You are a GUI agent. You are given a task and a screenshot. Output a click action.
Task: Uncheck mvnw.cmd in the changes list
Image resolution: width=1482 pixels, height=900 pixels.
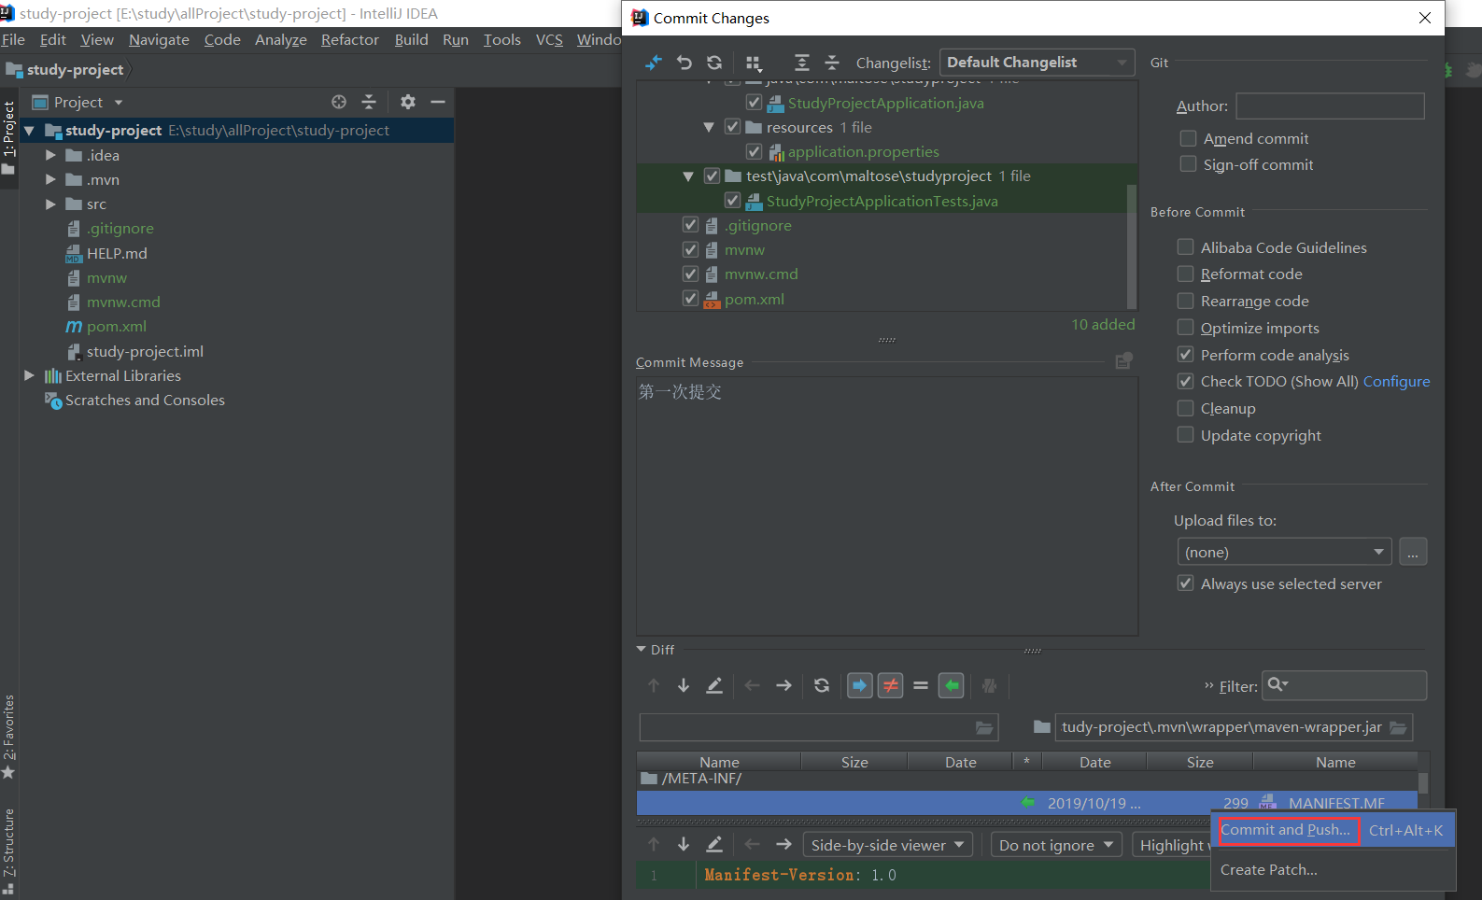pyautogui.click(x=690, y=274)
